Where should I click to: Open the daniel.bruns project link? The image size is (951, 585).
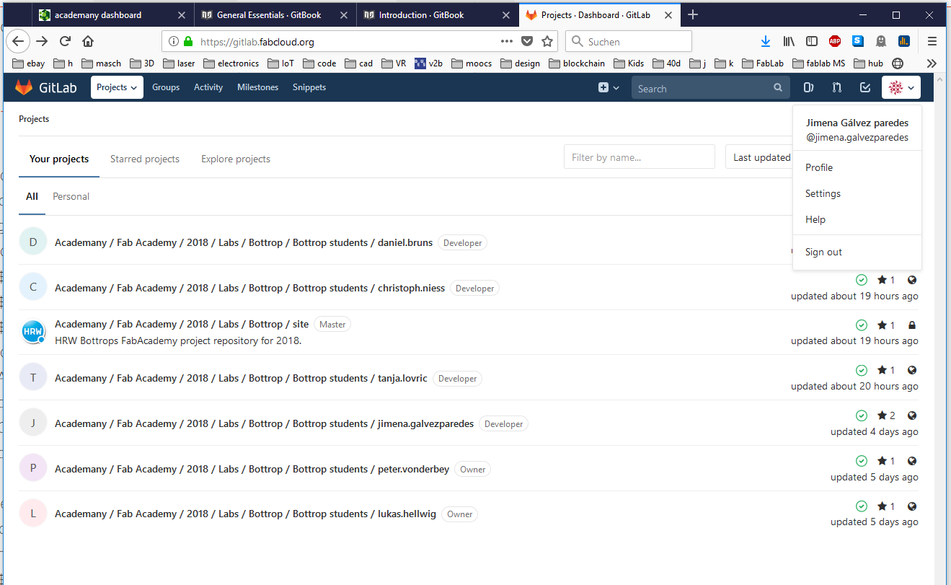tap(244, 242)
